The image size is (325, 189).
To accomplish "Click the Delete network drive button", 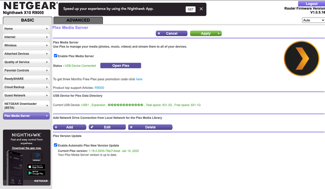I will [150, 127].
